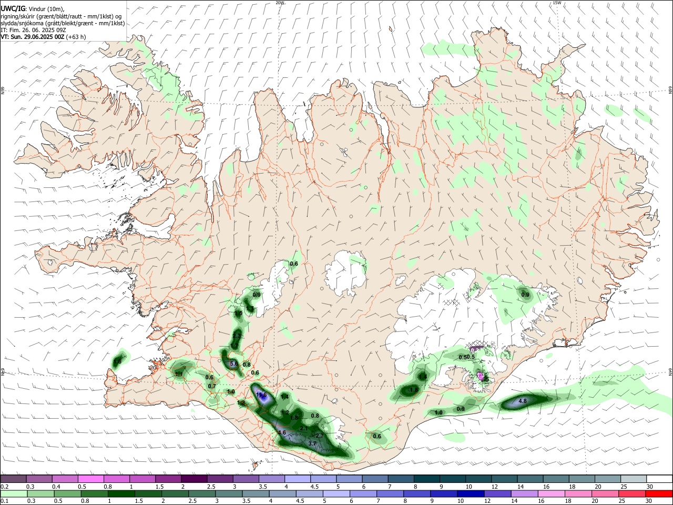Pick the pale grey snow swatch at 25
The height and width of the screenshot is (505, 673).
(634, 479)
